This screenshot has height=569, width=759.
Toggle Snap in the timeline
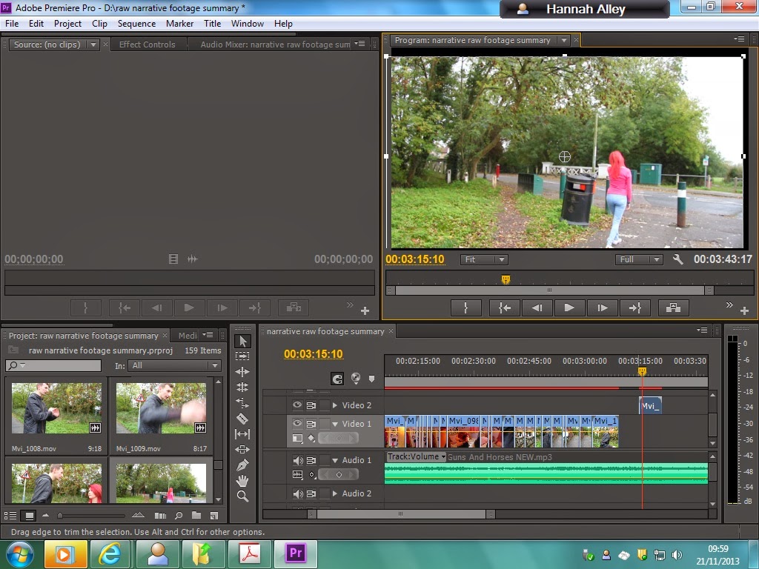click(337, 379)
